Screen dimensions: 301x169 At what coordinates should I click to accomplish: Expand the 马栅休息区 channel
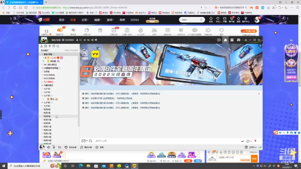coord(42,85)
